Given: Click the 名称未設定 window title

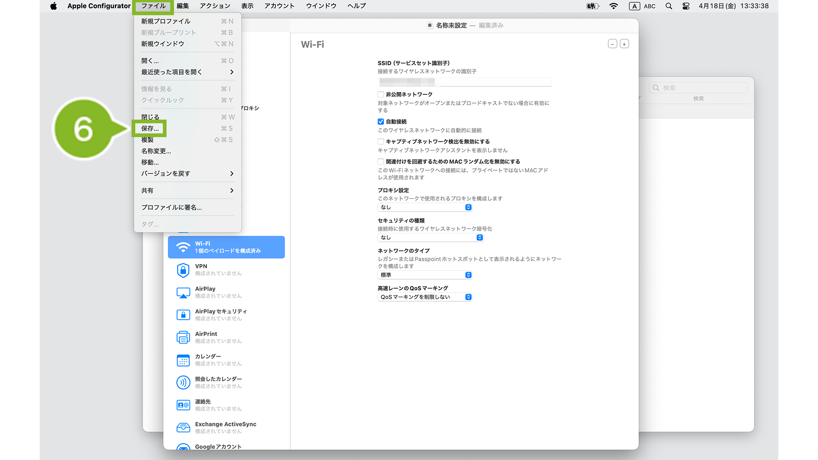Looking at the screenshot, I should 451,25.
